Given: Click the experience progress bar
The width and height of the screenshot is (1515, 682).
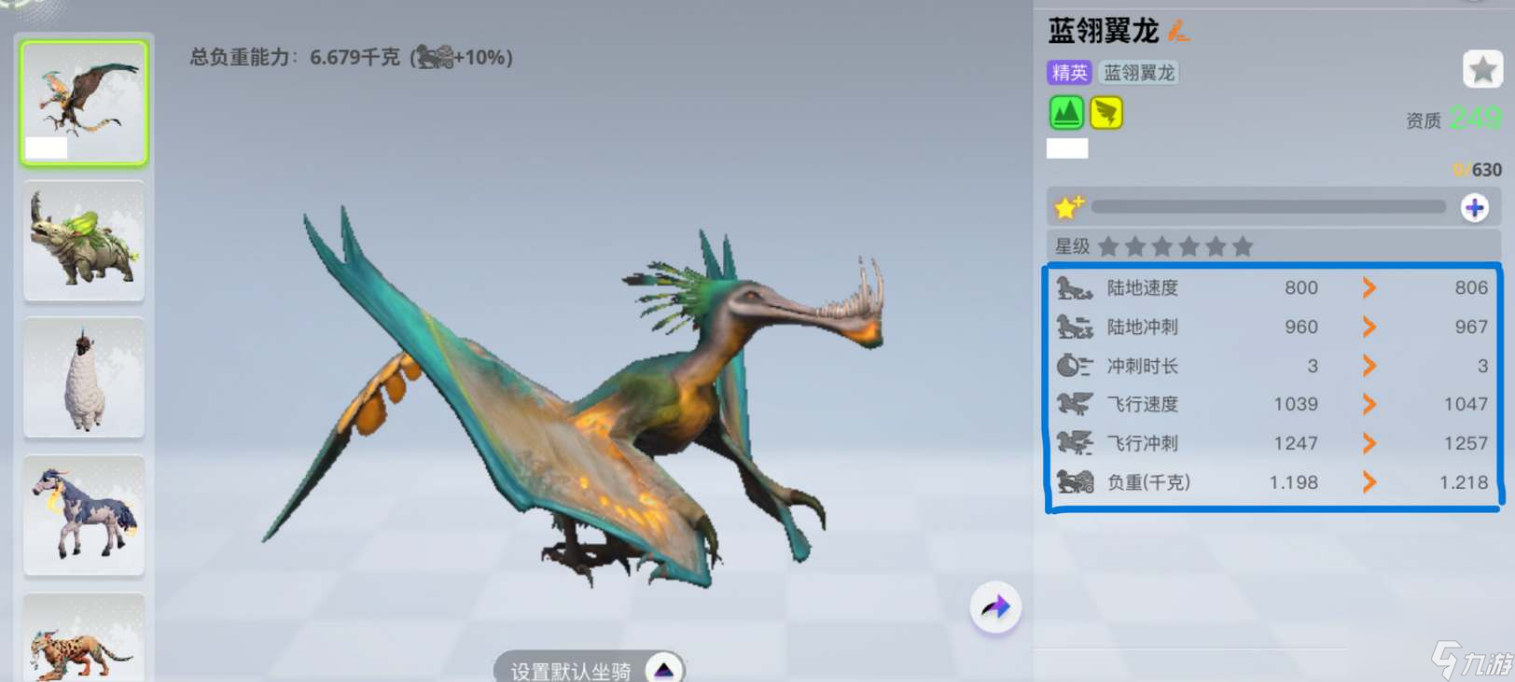Looking at the screenshot, I should coord(1269,207).
